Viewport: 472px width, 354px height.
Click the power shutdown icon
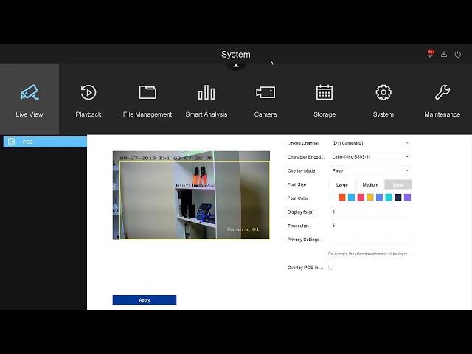[457, 54]
